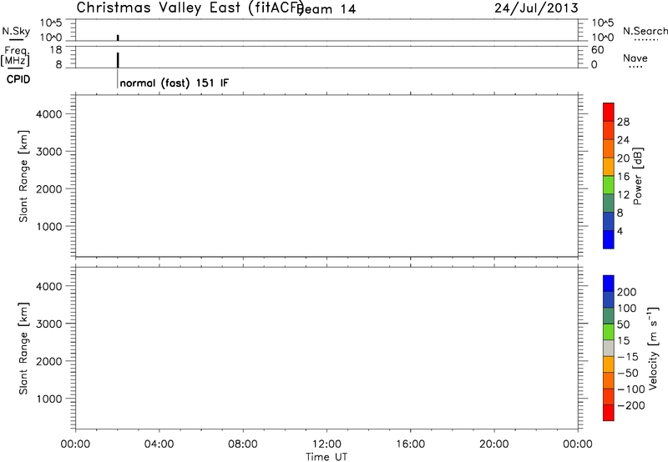This screenshot has height=462, width=668.
Task: Click the orange 20 dB Power colorbar segment
Action: tap(609, 148)
